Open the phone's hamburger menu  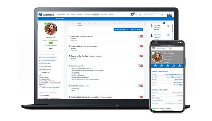click(x=154, y=48)
